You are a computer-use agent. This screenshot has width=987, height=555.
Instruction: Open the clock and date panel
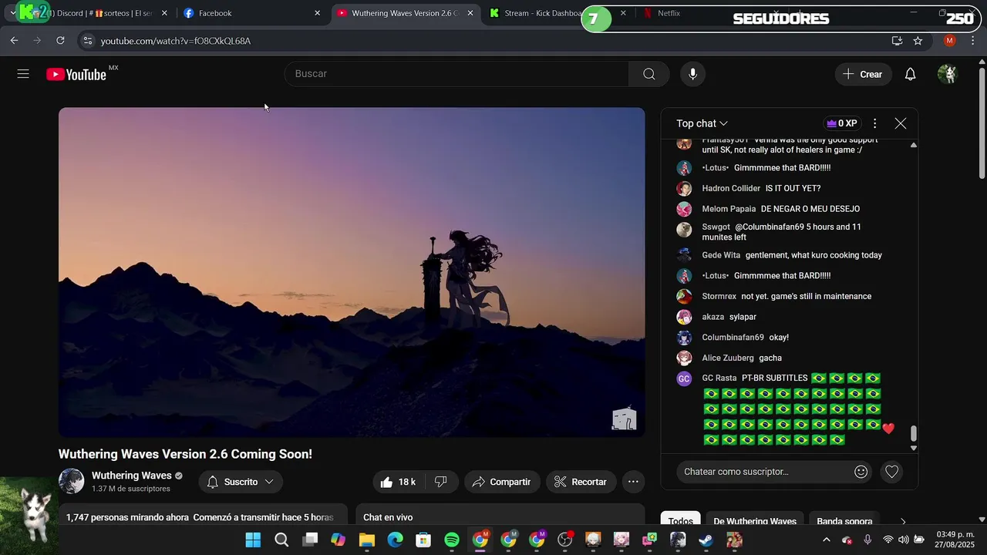(x=955, y=540)
